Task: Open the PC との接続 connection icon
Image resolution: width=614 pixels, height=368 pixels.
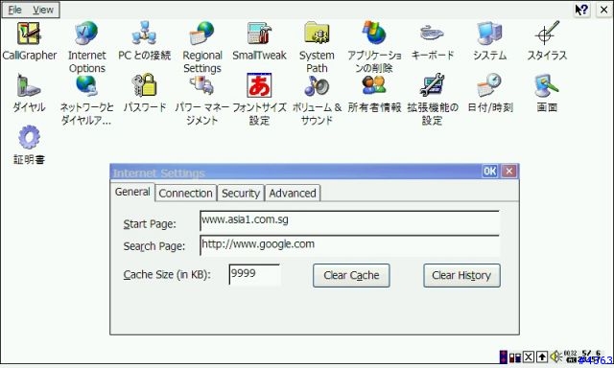Action: tap(144, 33)
